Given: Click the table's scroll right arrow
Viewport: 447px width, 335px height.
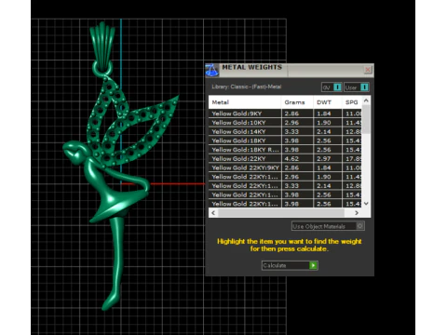Looking at the screenshot, I should 357,213.
